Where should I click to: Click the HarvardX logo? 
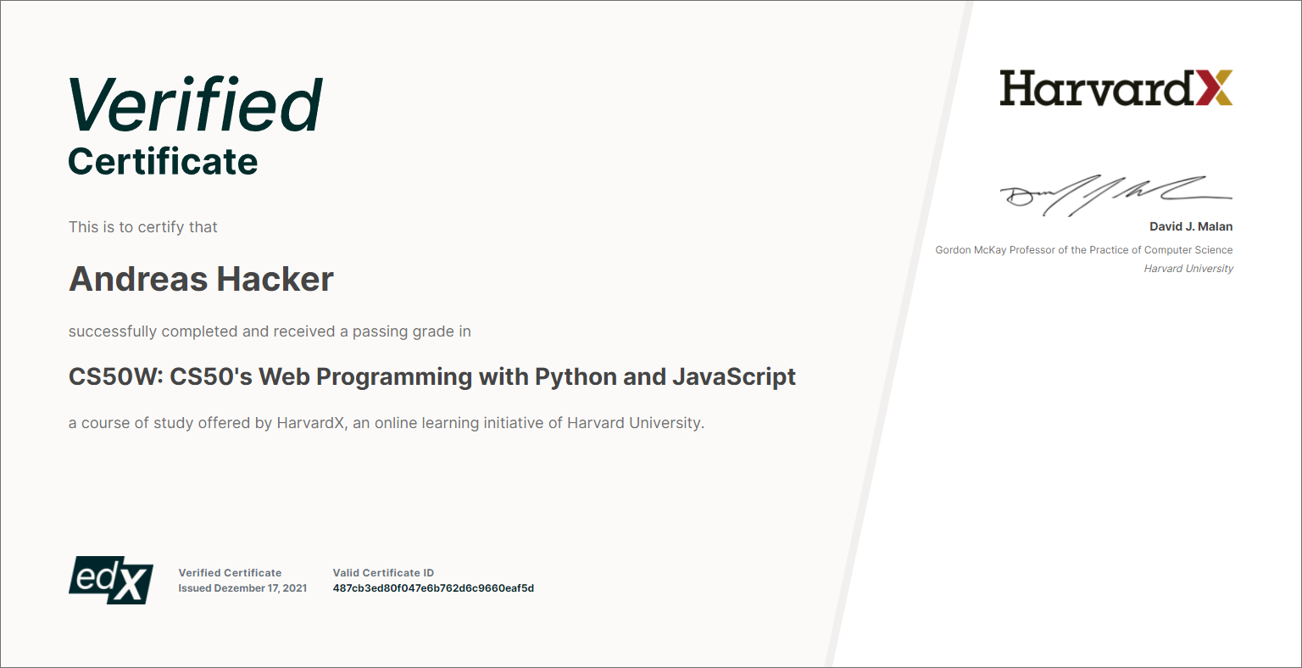pyautogui.click(x=1116, y=88)
